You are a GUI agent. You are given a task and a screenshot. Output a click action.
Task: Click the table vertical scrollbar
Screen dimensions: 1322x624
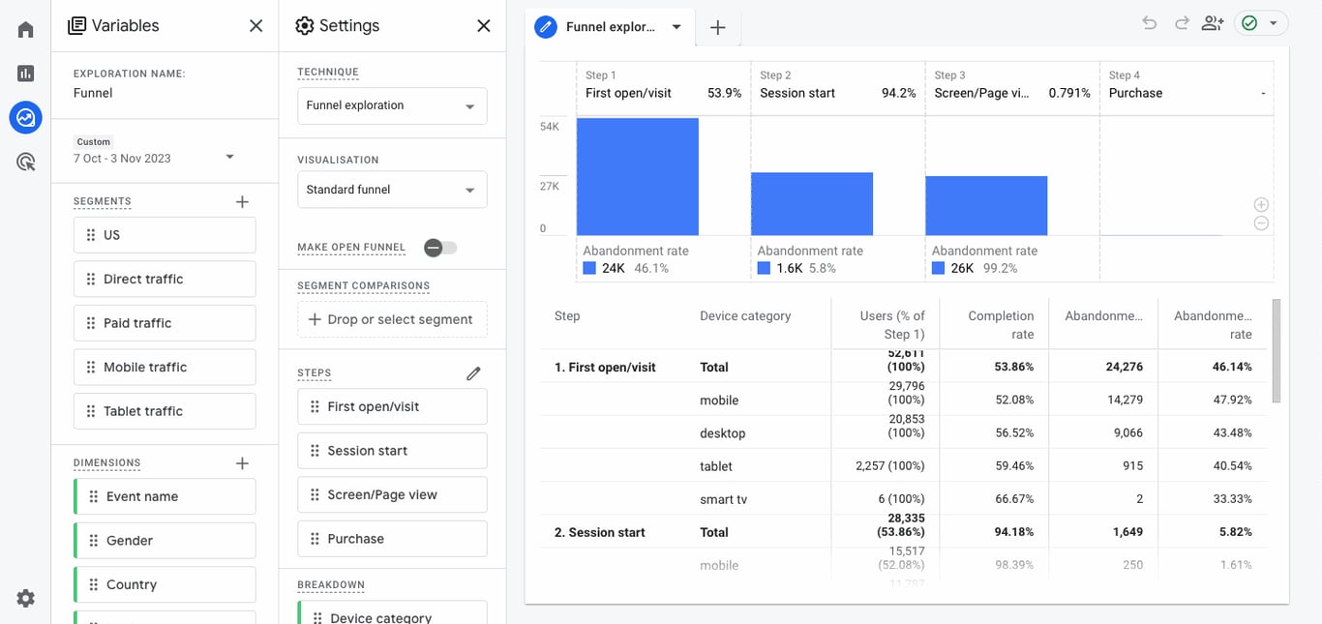1277,350
